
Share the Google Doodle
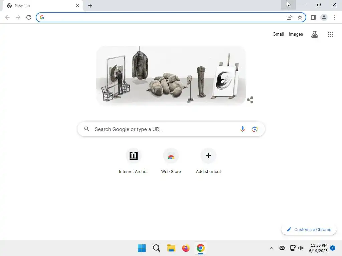(250, 100)
